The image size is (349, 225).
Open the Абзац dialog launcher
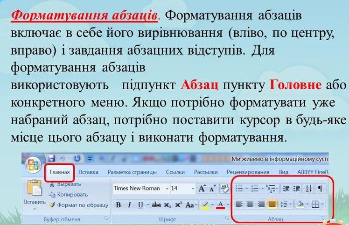(323, 218)
